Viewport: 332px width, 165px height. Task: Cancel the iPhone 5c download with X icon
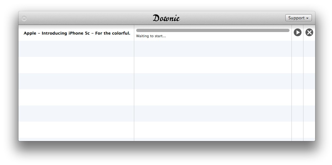[x=309, y=32]
